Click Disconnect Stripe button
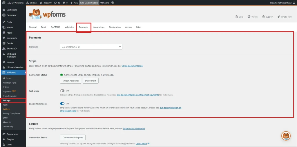This screenshot has height=147, width=297. pyautogui.click(x=90, y=81)
